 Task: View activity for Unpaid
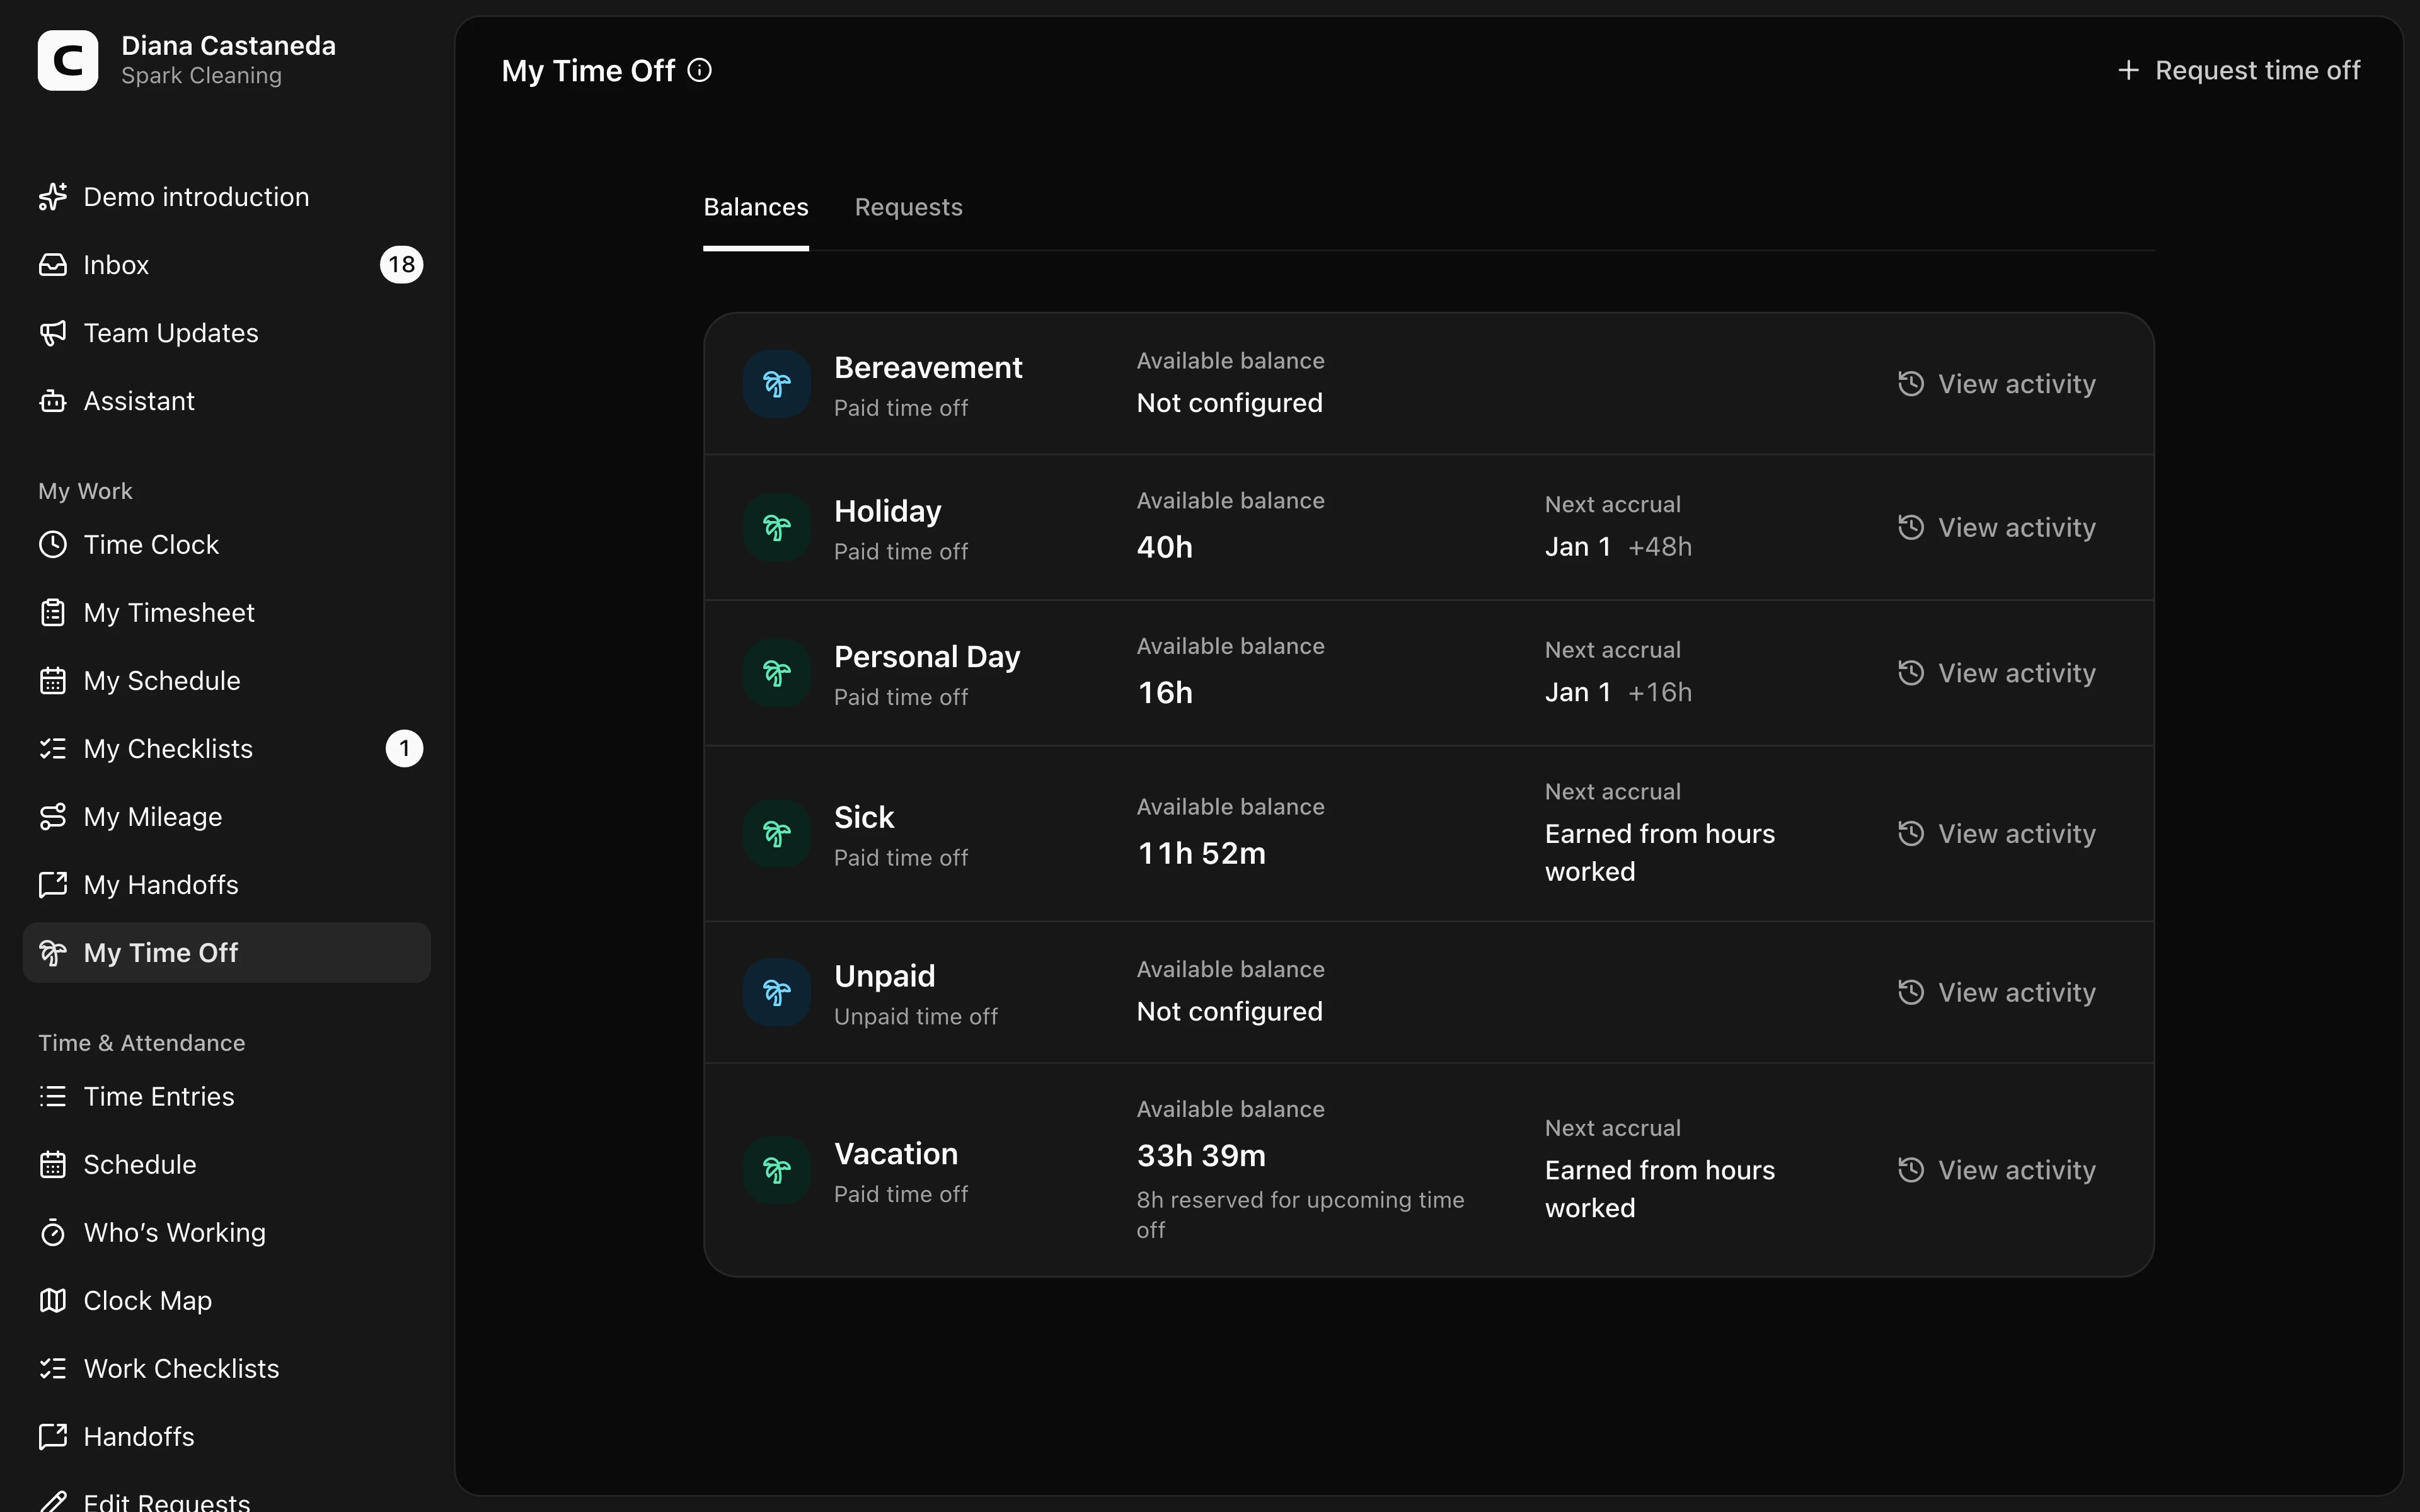tap(1996, 993)
